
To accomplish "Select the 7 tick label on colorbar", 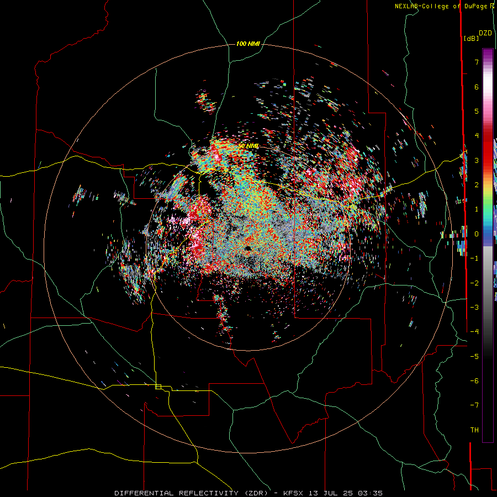I will 477,62.
